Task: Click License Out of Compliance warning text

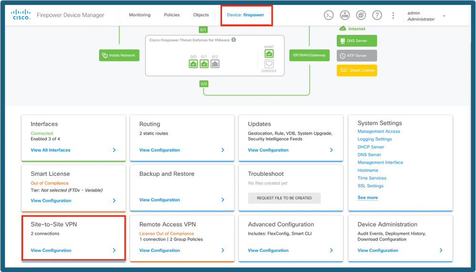Action: (x=166, y=233)
